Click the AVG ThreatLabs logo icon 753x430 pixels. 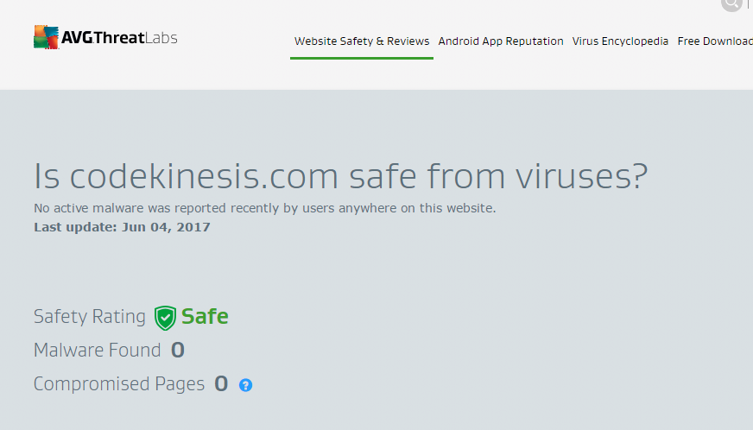click(46, 37)
